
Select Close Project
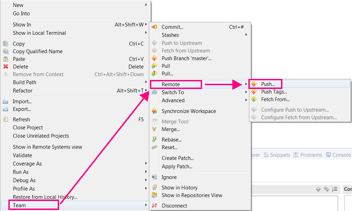click(28, 128)
